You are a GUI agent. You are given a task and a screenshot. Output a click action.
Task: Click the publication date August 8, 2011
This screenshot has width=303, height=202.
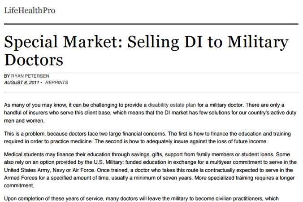pos(22,83)
